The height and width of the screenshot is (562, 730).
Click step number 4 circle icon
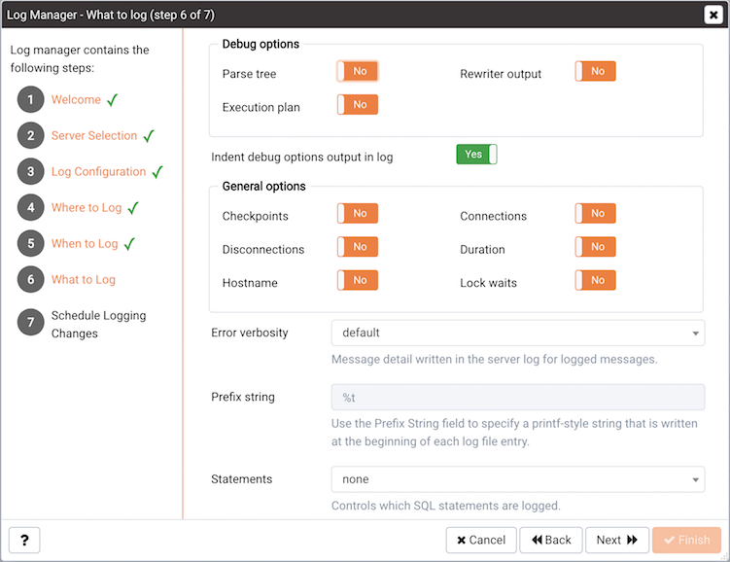click(x=31, y=207)
